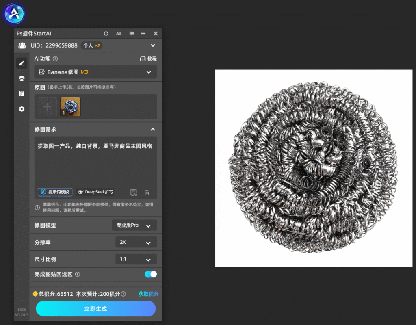Click the Beta V0.24.5 version label

pos(22,312)
